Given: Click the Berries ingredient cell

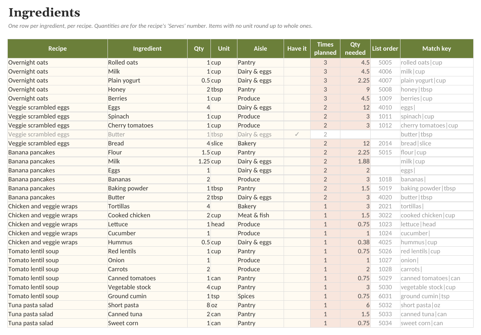Looking at the screenshot, I should pos(147,98).
